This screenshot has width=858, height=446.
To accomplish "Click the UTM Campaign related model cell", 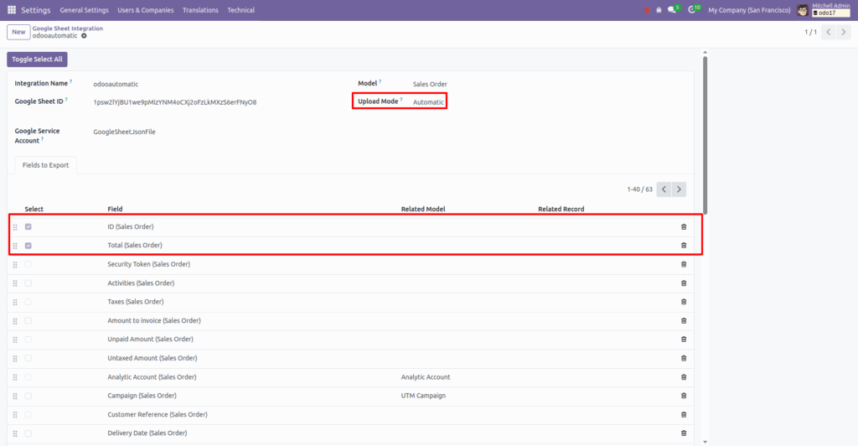I will 423,396.
